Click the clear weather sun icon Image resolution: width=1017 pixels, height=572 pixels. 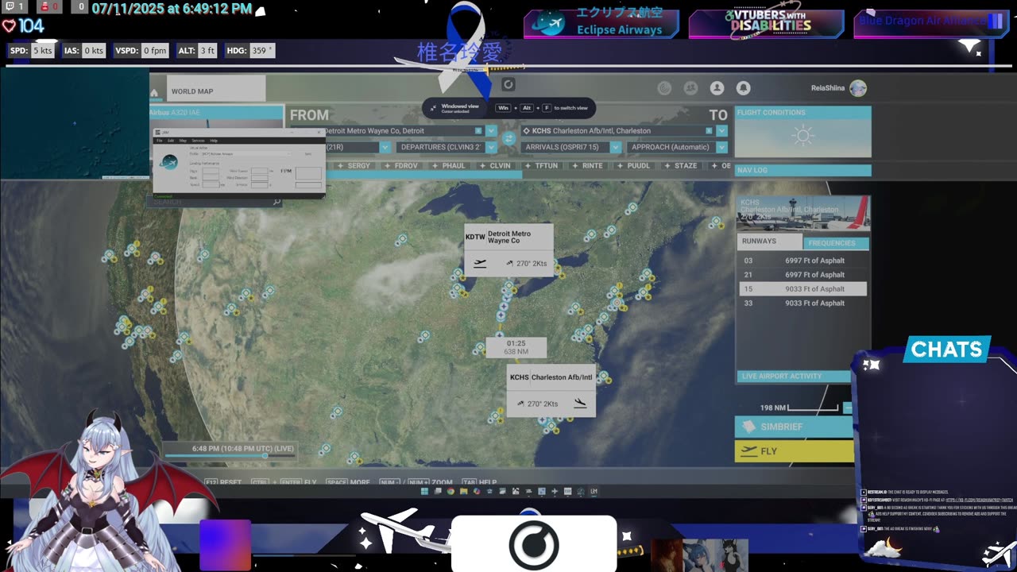(x=803, y=135)
